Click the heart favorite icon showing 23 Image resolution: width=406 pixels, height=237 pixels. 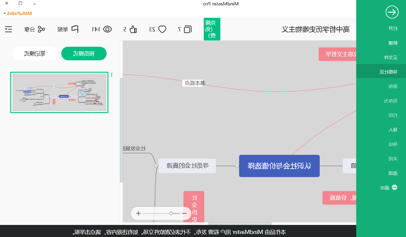point(162,29)
